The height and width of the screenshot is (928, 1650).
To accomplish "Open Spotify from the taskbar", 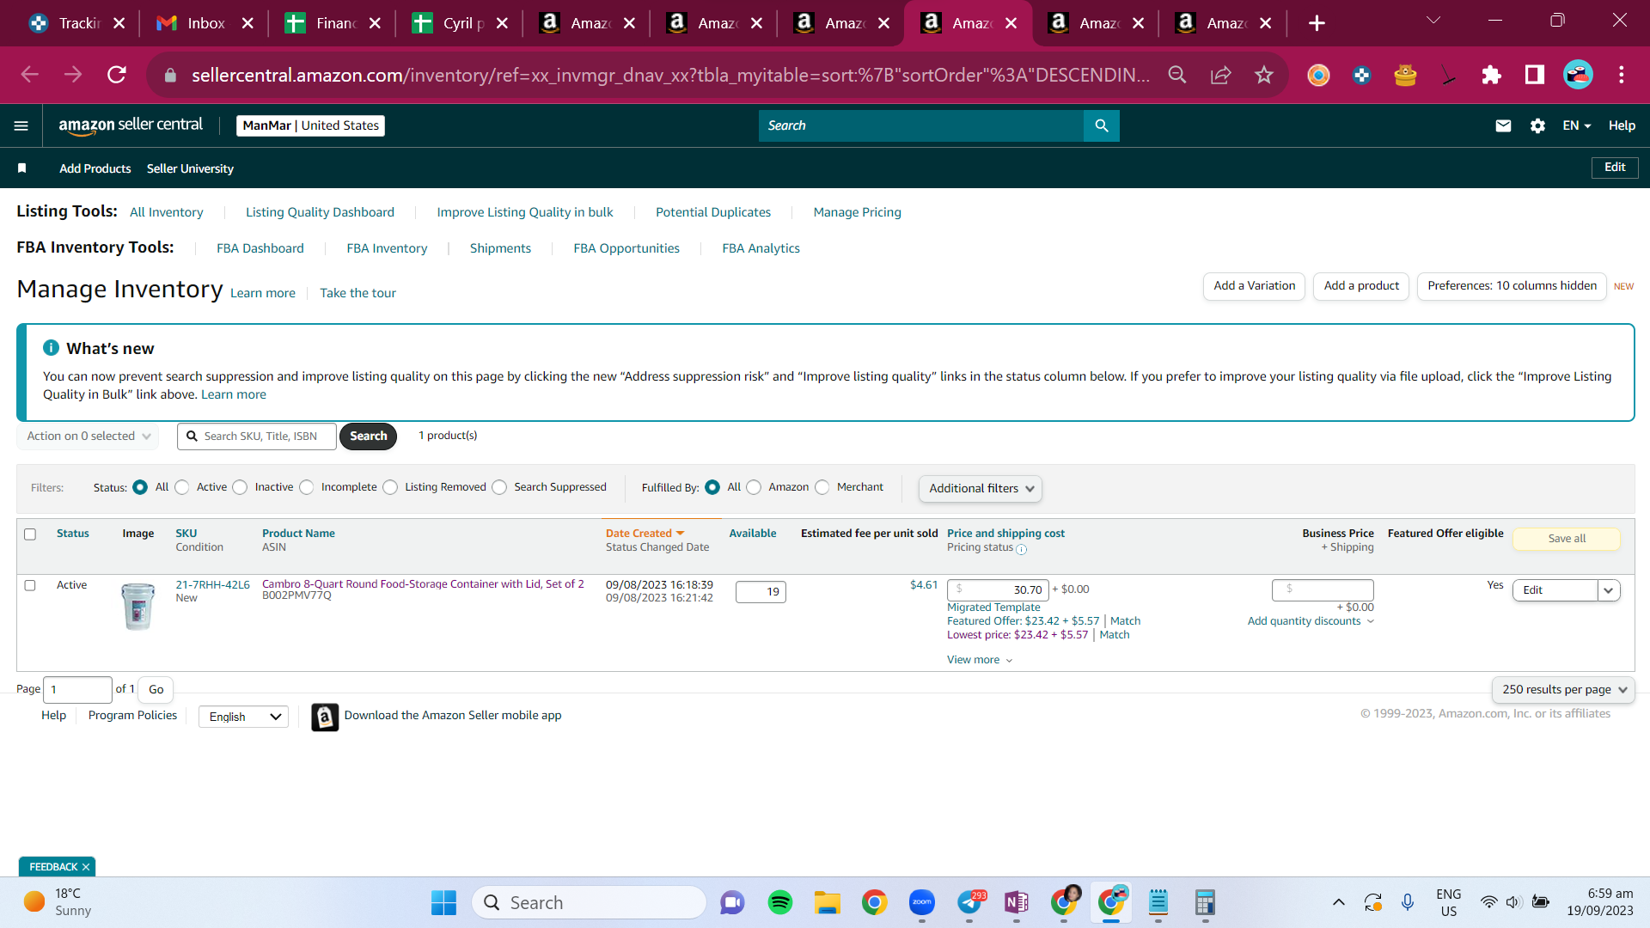I will tap(780, 902).
